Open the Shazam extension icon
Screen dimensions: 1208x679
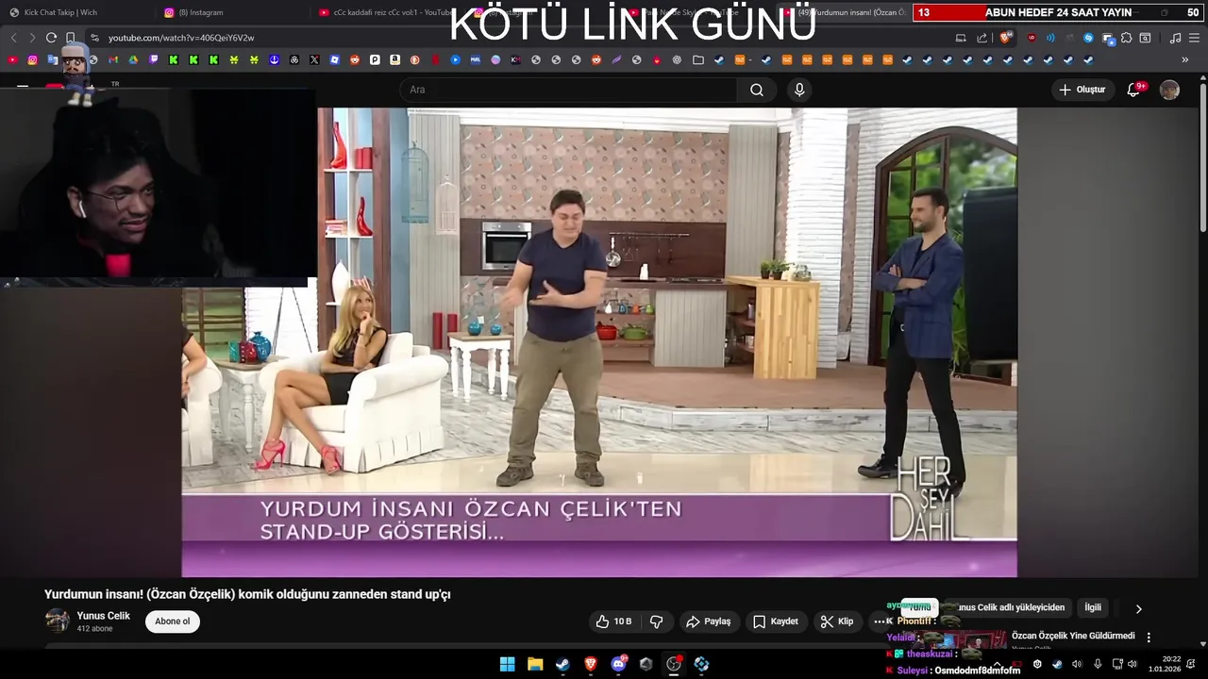click(x=1088, y=38)
